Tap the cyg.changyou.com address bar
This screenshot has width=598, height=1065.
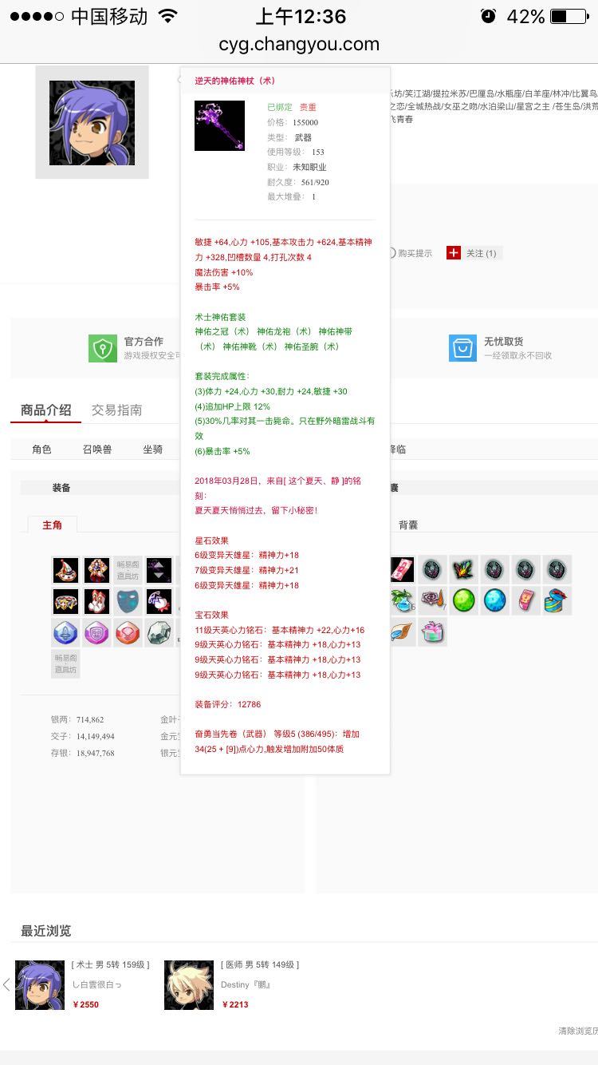point(299,44)
